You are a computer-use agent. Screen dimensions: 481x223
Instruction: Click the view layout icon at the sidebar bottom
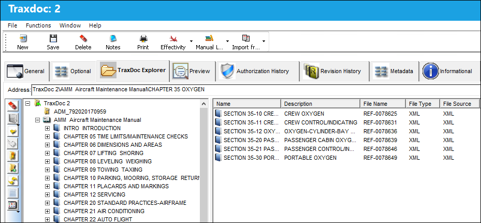coord(13,205)
